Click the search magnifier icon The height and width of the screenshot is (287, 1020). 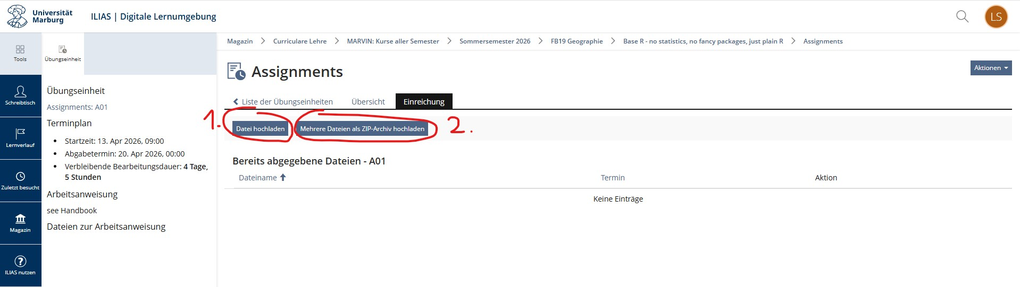pyautogui.click(x=962, y=16)
